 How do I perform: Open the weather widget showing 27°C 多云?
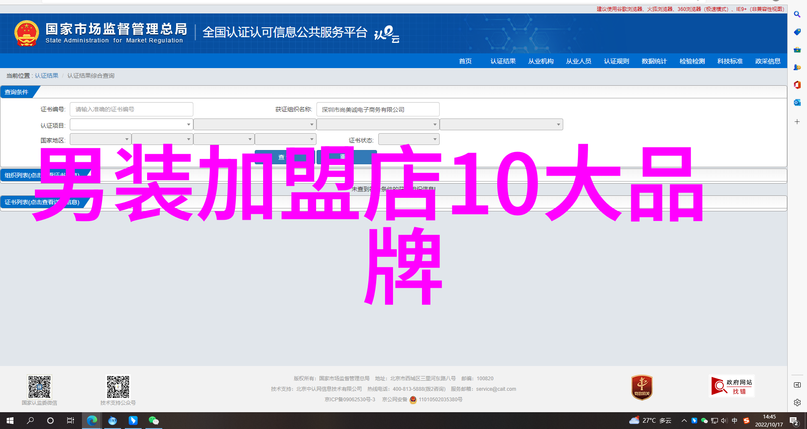(x=650, y=421)
